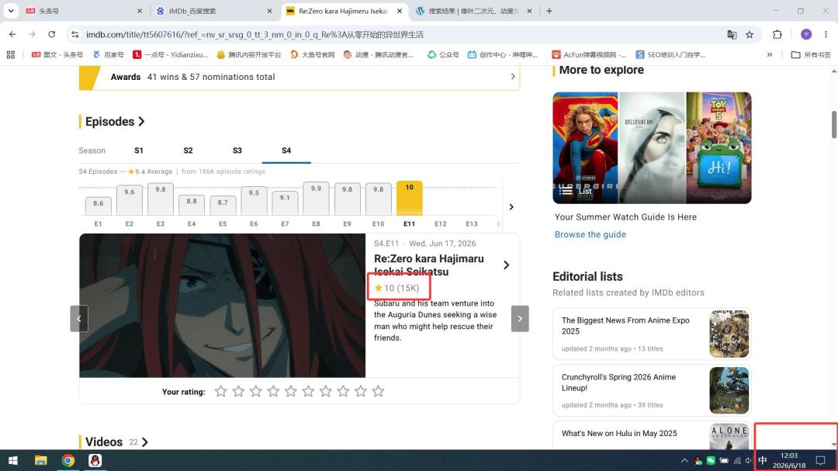838x471 pixels.
Task: Open the Windows Start menu
Action: pos(13,460)
